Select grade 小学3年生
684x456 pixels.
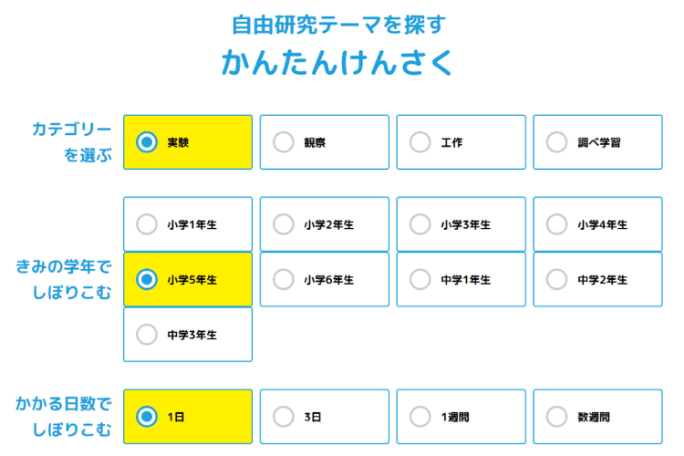[420, 224]
